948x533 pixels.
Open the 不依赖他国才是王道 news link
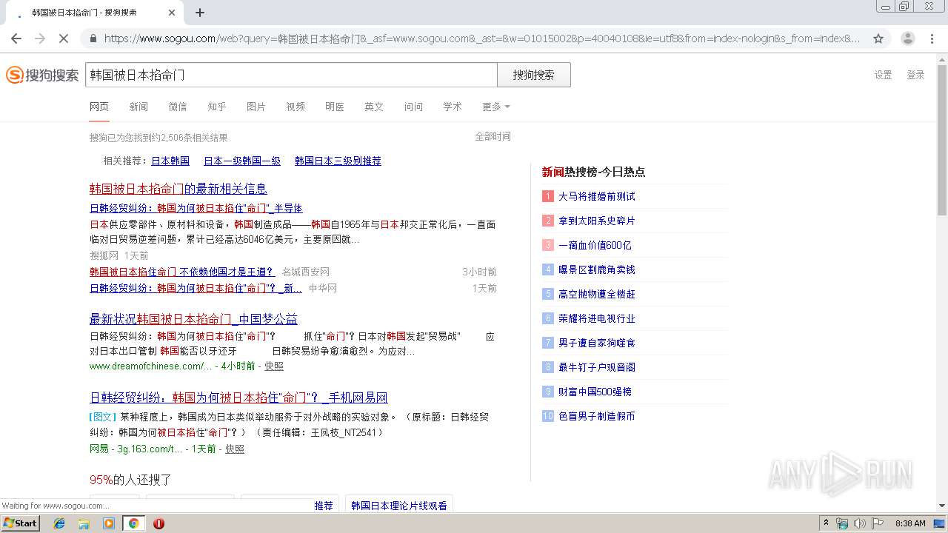182,272
